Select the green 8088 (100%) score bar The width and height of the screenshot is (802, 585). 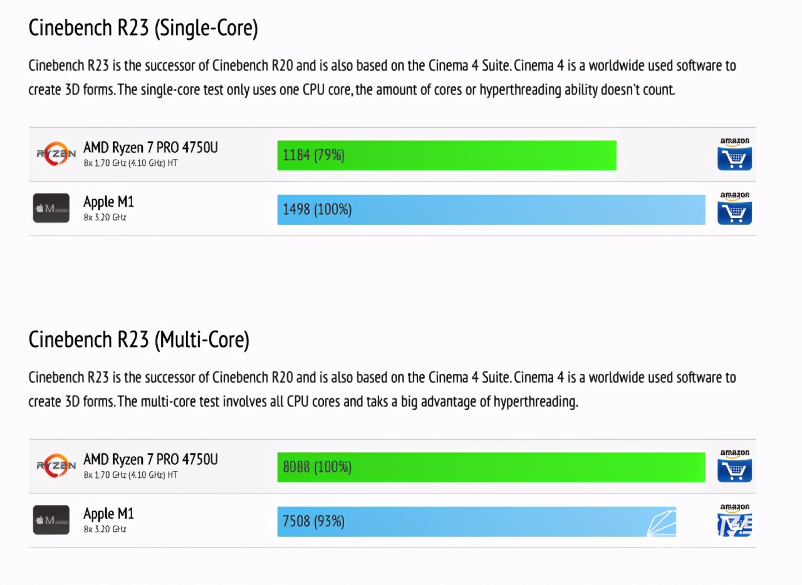coord(491,467)
